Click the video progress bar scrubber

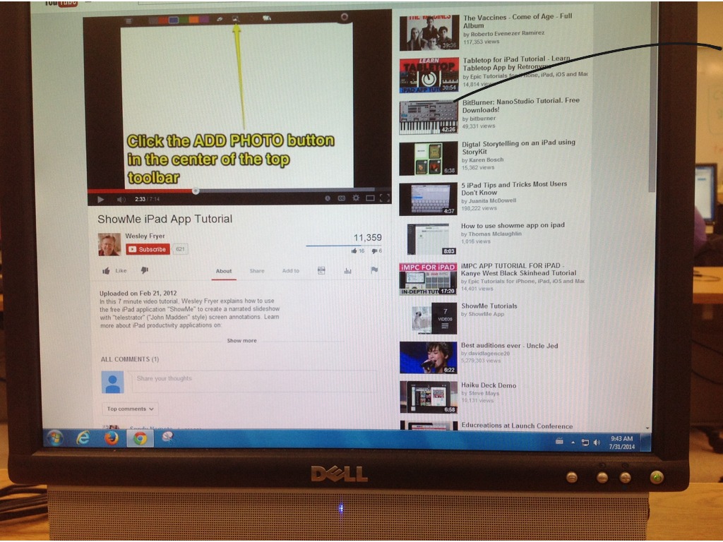click(196, 191)
